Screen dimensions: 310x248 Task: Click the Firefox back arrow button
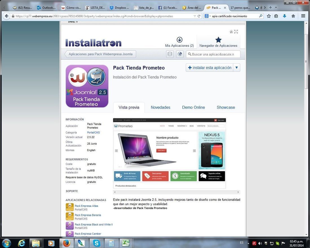[6, 16]
